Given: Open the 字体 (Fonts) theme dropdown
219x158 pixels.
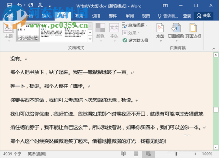Looking at the screenshot, I should [114, 32].
